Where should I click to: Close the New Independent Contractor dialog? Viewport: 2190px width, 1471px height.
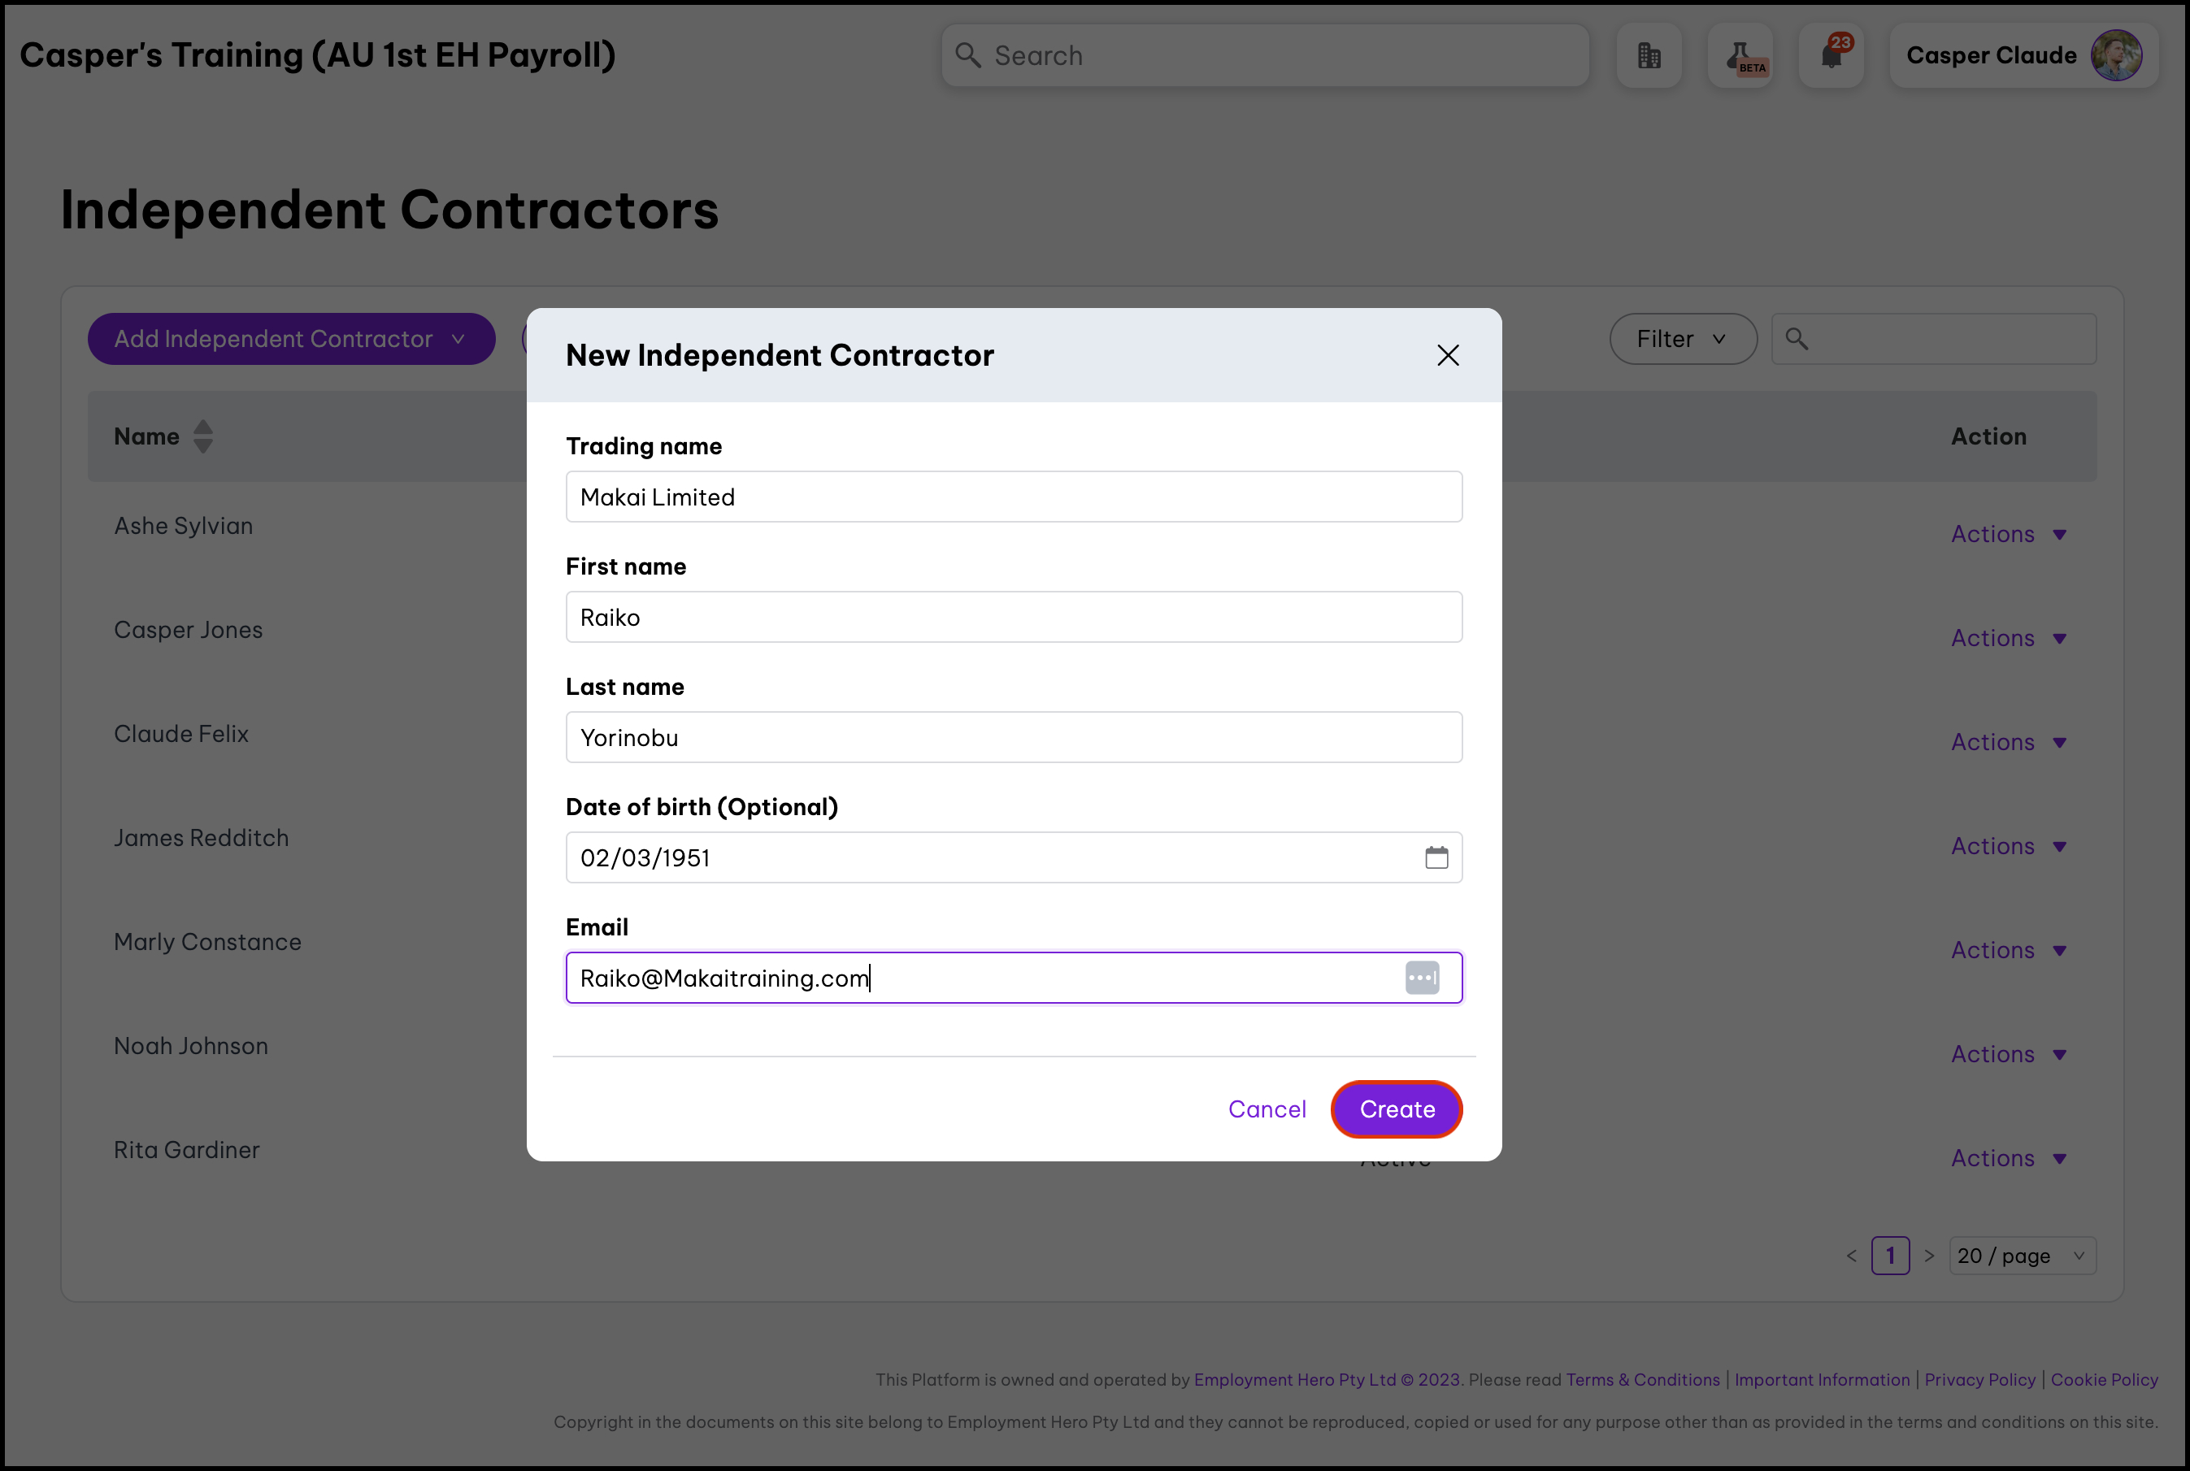pos(1448,355)
